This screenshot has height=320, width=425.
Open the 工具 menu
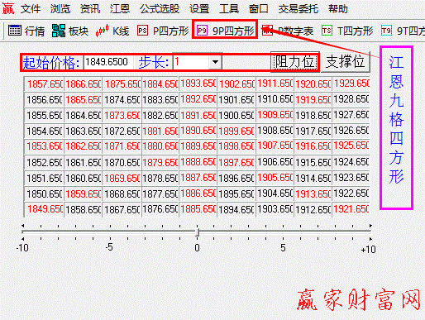click(229, 9)
